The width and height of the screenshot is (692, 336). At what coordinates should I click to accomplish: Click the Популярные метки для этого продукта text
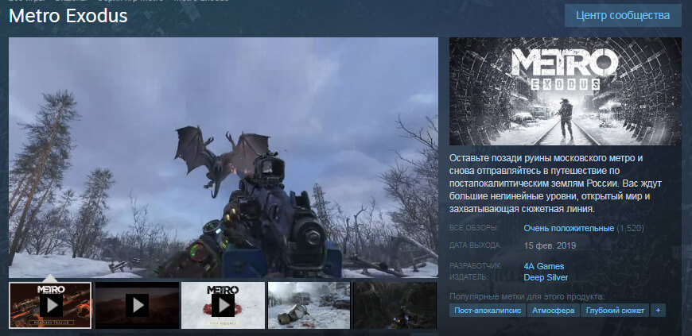point(527,296)
